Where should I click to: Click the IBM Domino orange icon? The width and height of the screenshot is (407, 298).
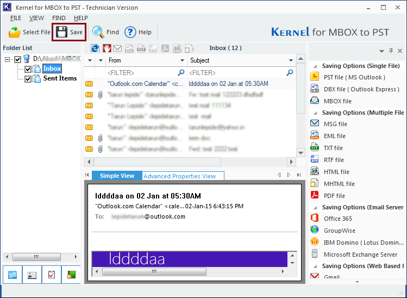click(315, 242)
